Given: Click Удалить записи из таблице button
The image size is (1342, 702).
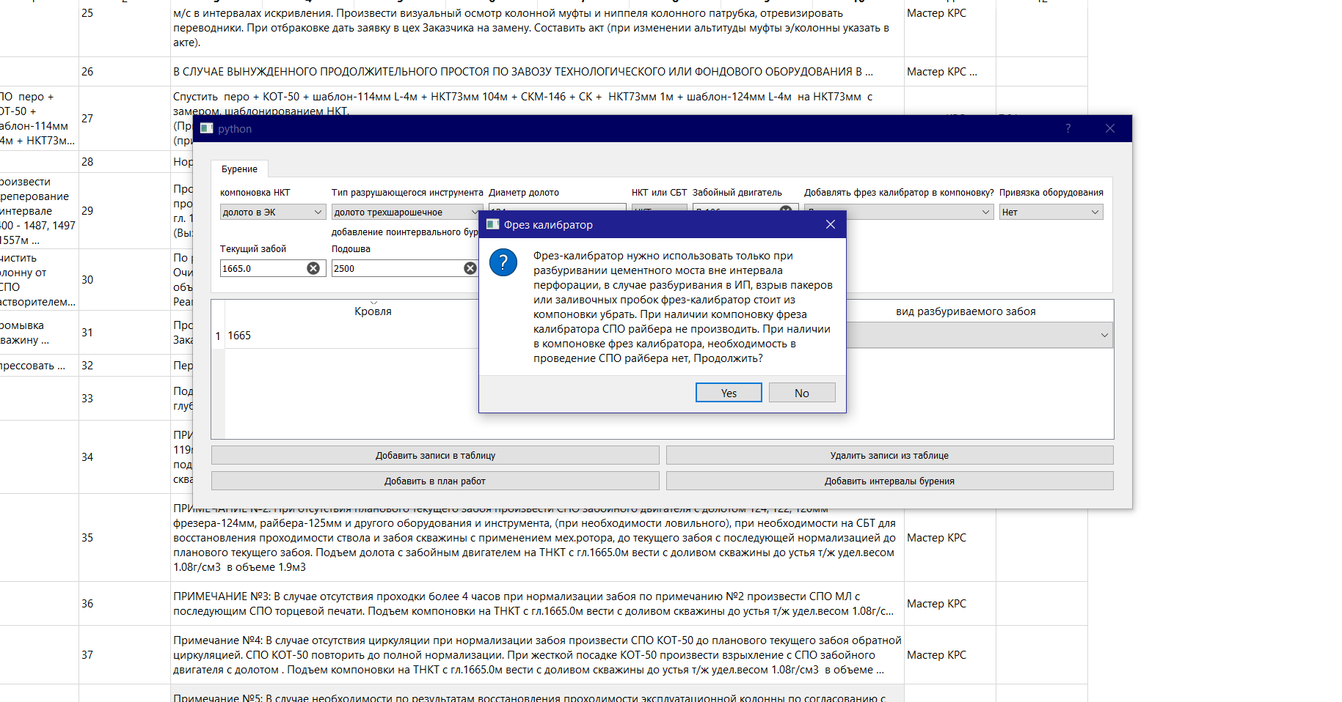Looking at the screenshot, I should point(889,455).
